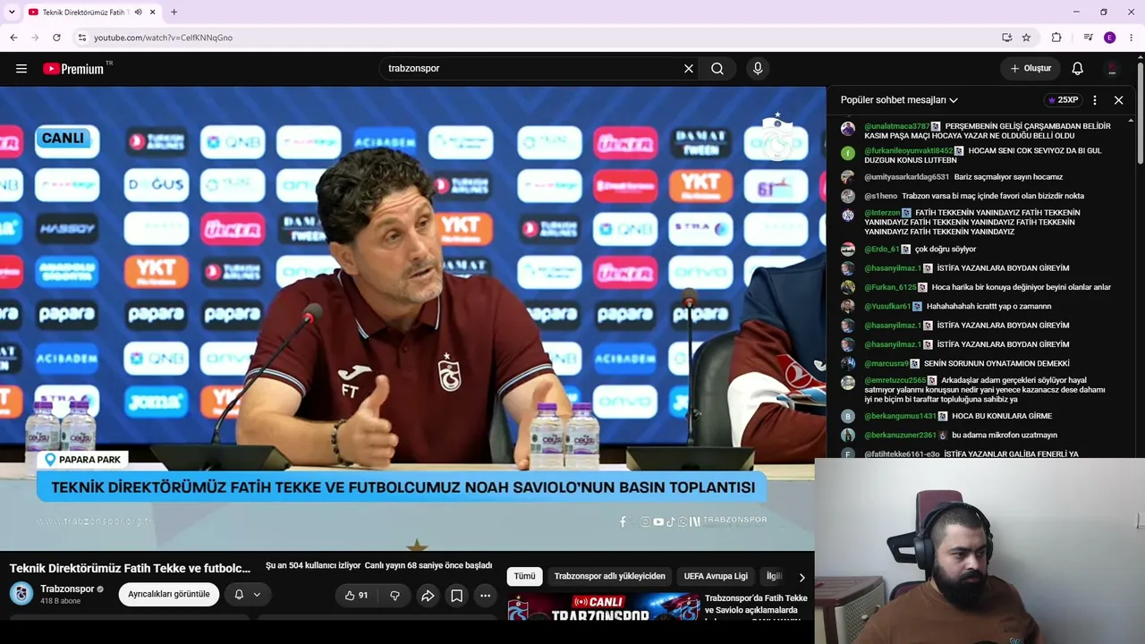The image size is (1145, 644).
Task: Open the YouTube notifications bell
Action: click(x=1078, y=69)
